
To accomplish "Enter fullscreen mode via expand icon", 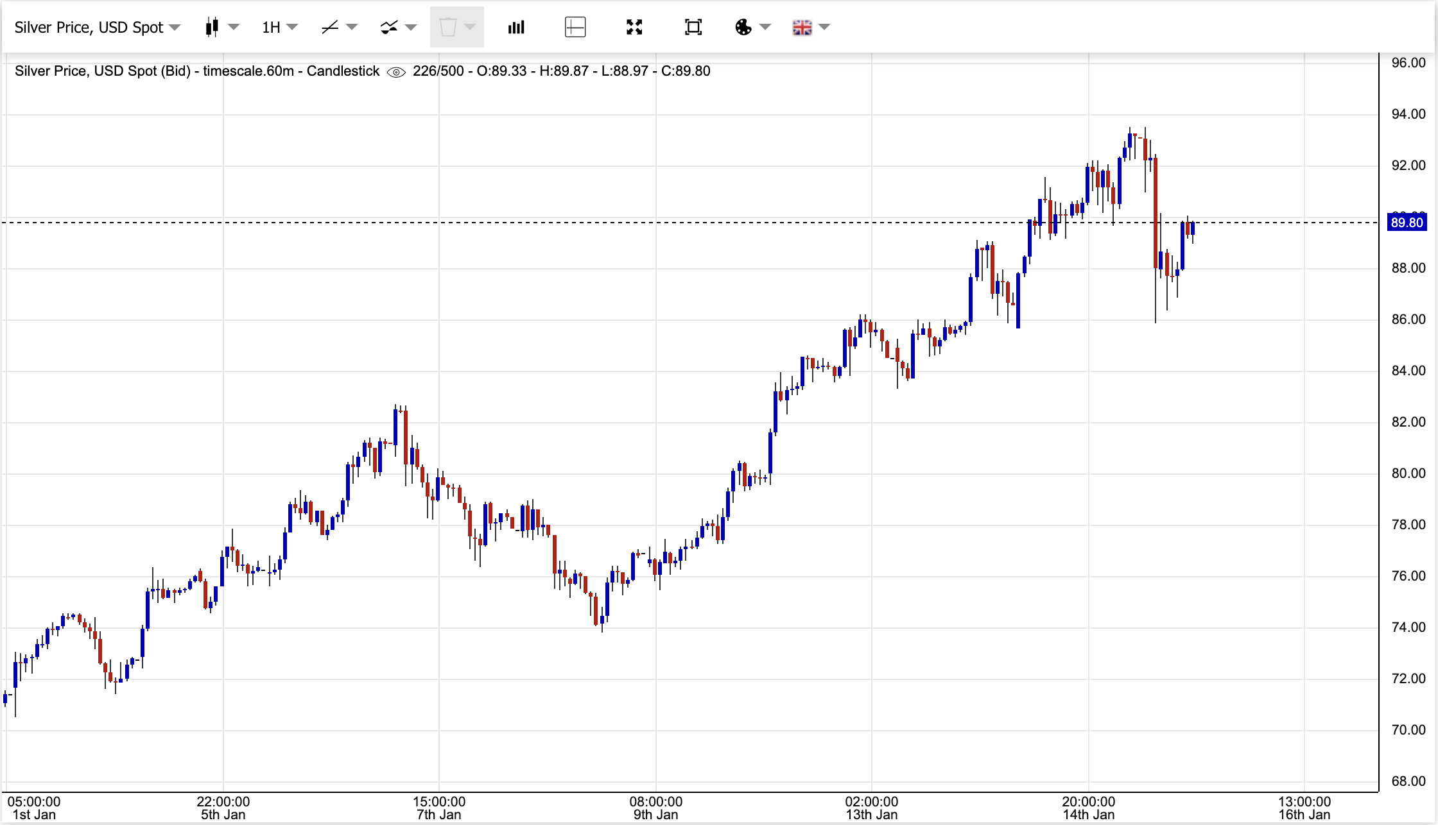I will tap(634, 27).
